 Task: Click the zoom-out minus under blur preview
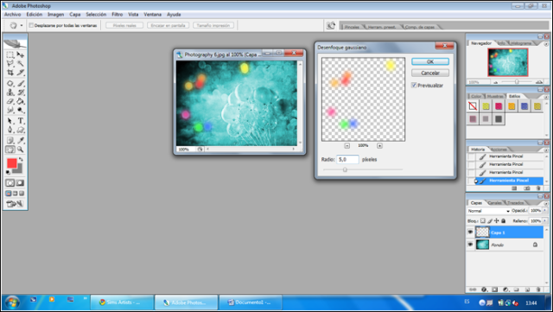coord(347,146)
